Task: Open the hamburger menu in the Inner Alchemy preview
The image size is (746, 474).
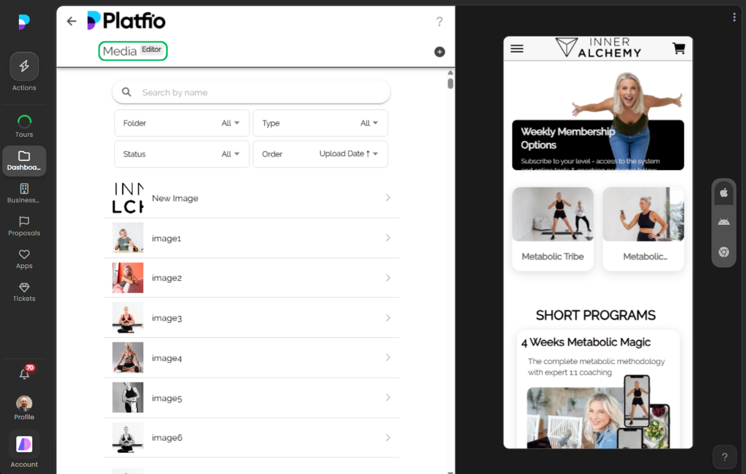Action: click(x=517, y=48)
